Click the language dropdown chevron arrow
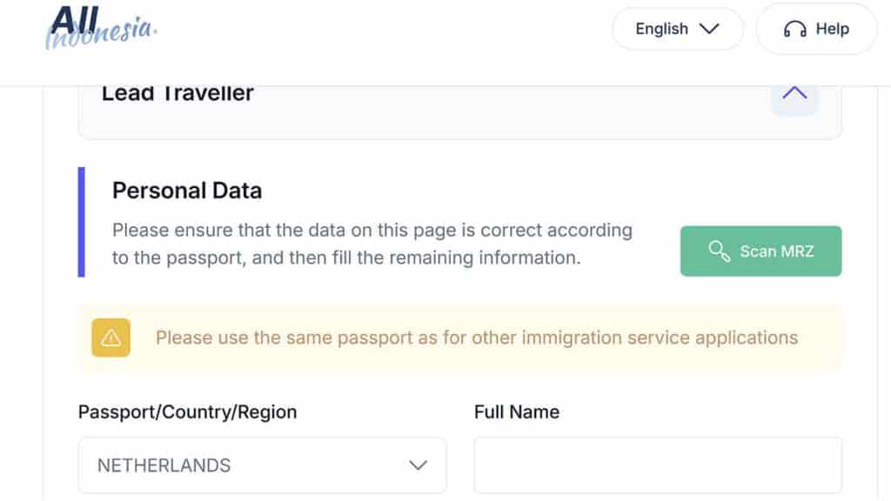The height and width of the screenshot is (501, 891). (x=709, y=29)
